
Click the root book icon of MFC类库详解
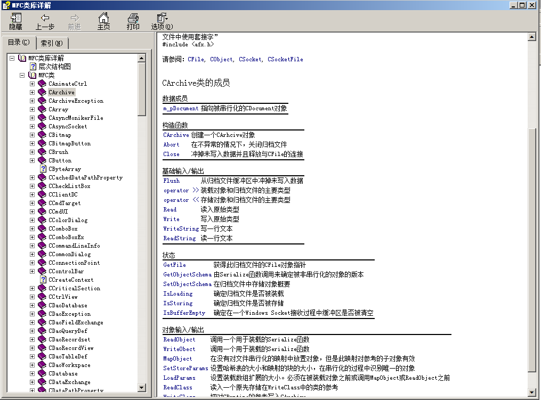22,58
